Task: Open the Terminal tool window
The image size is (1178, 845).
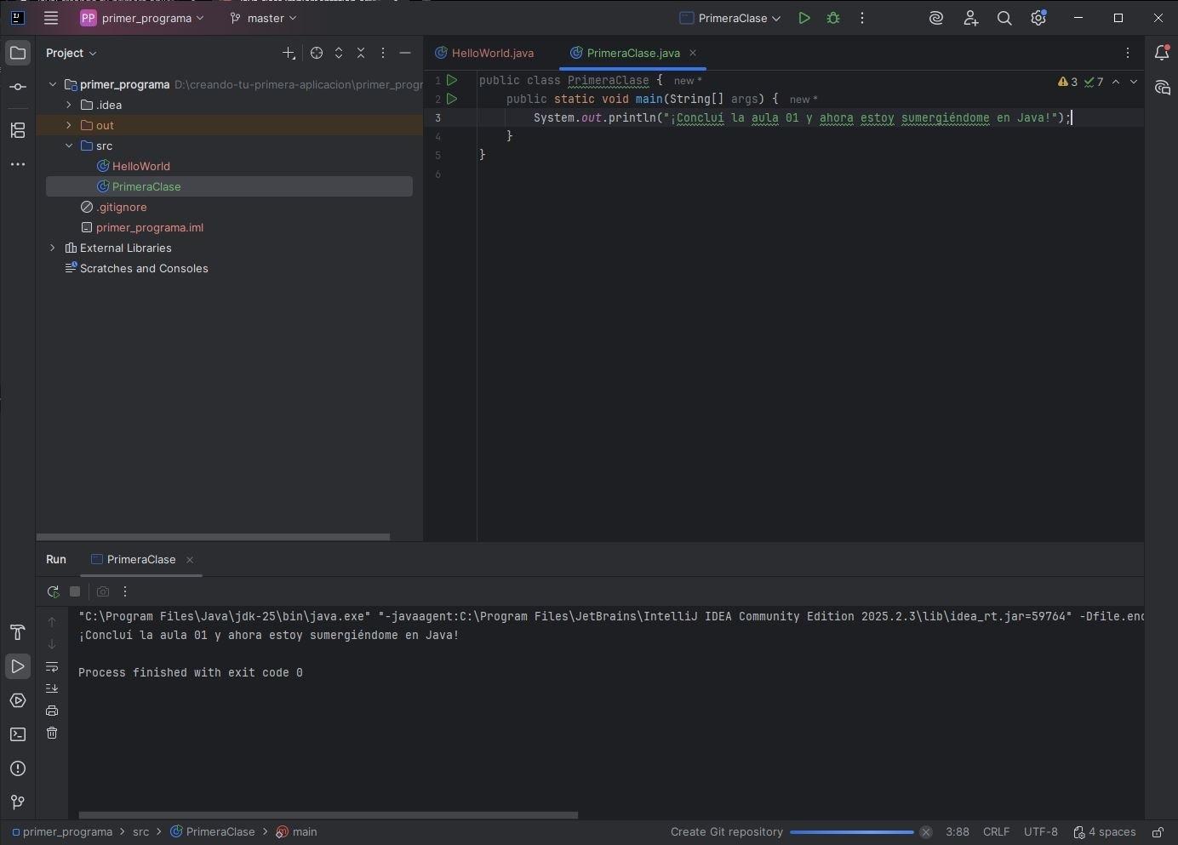Action: 18,734
